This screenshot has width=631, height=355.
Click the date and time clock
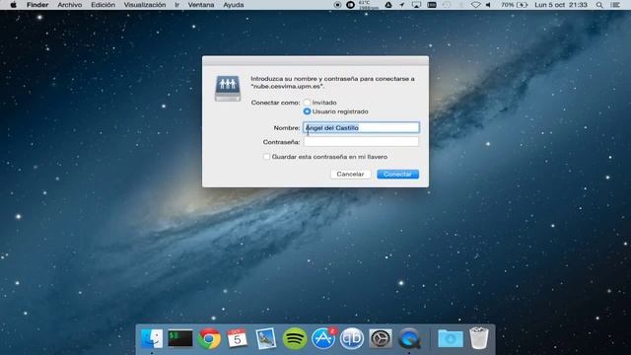(561, 5)
